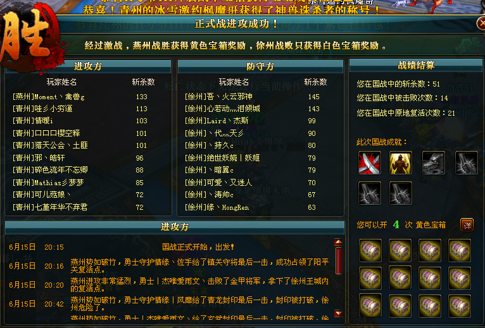Open the fourth treasure chest in top row
This screenshot has width=485, height=328.
coord(460,250)
